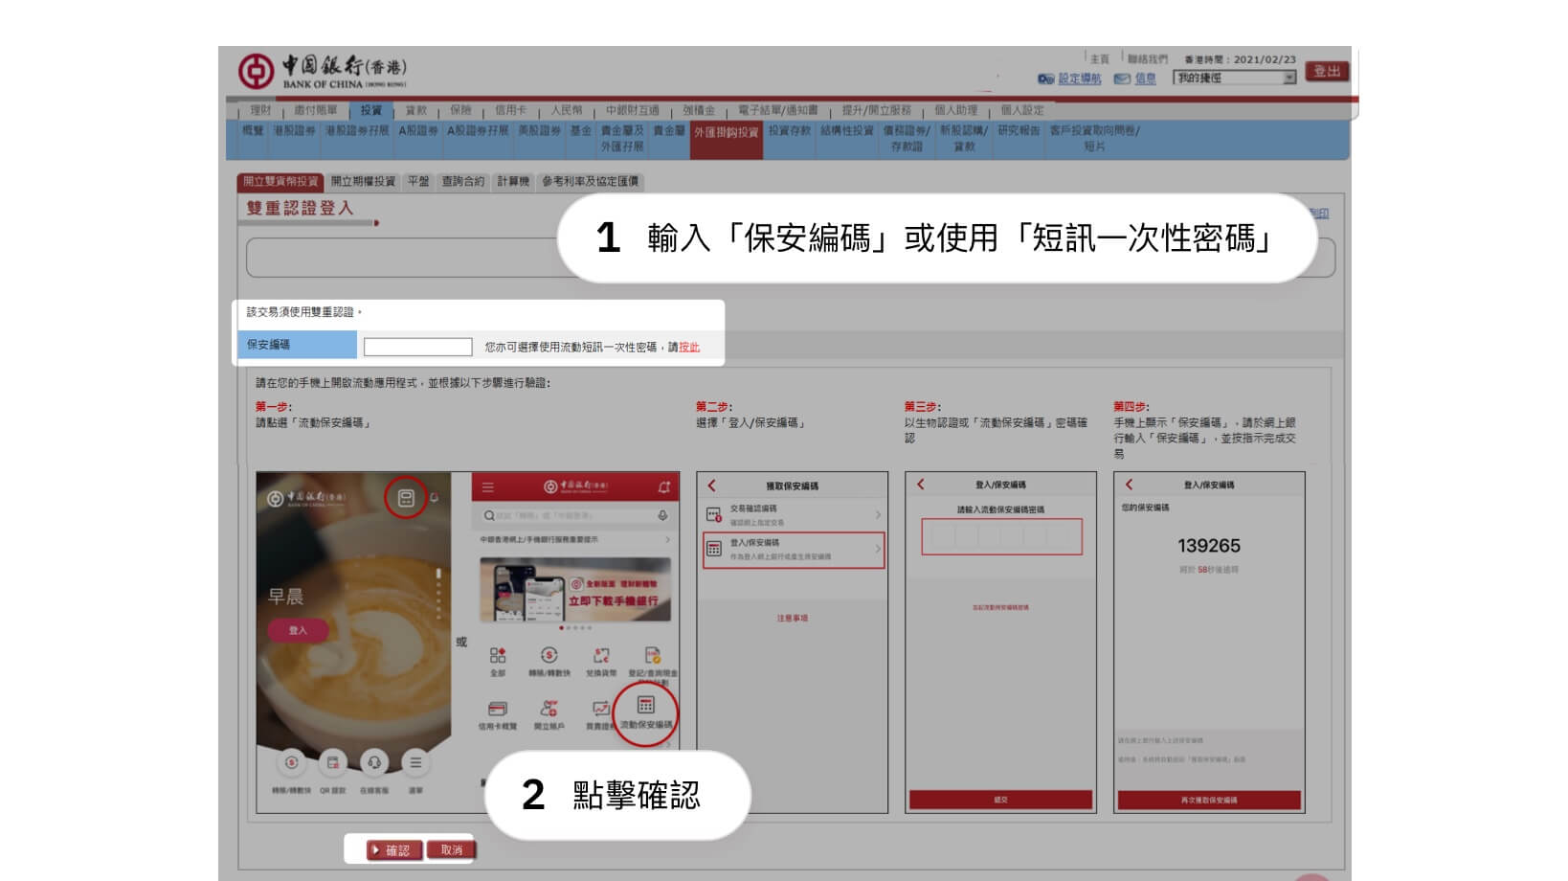
Task: Click the hamburger menu icon in app header
Action: (488, 487)
